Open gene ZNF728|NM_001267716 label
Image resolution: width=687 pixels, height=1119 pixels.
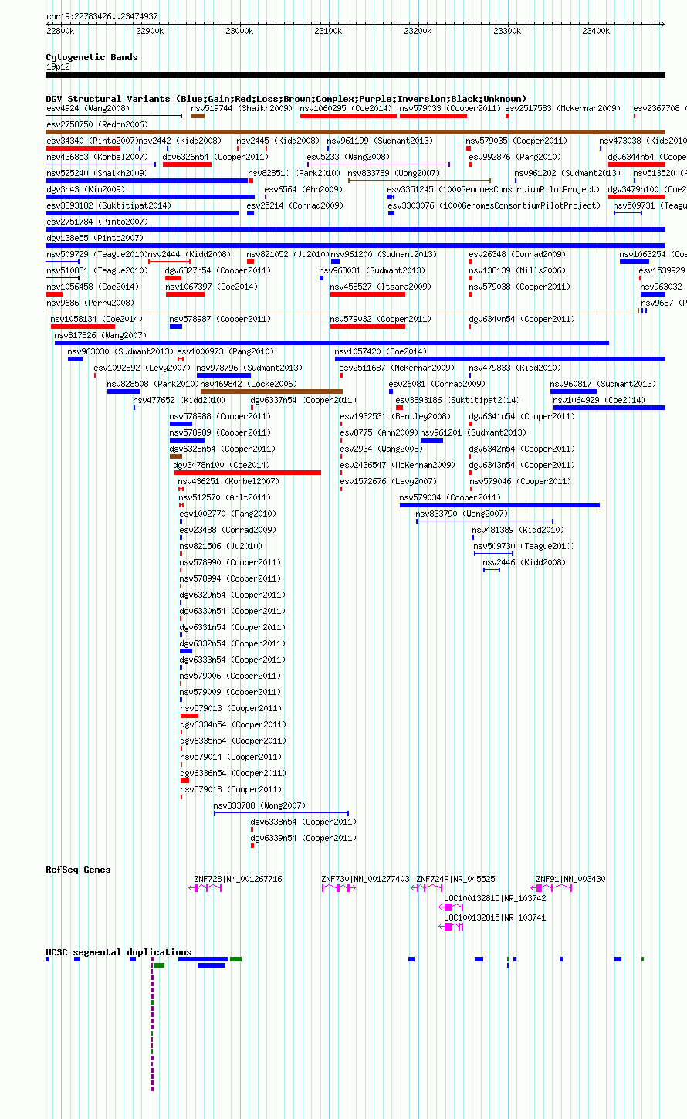(239, 879)
